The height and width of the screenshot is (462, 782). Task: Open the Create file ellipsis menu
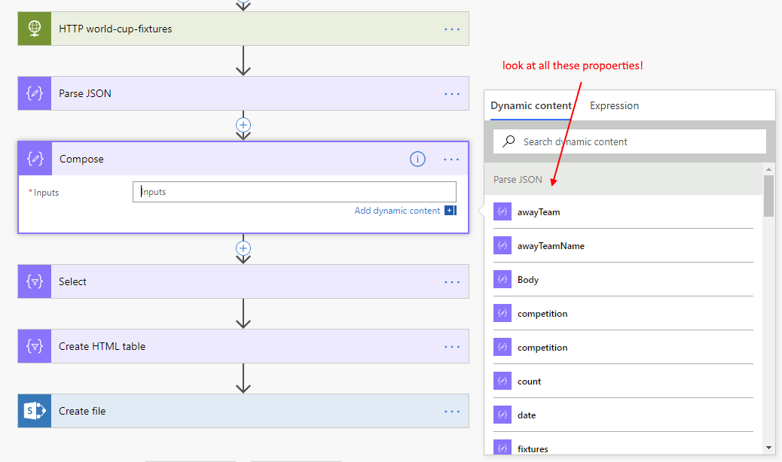(451, 411)
